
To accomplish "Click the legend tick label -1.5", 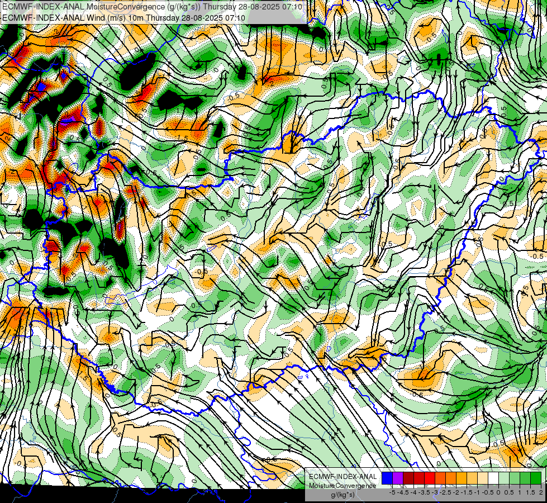I will tap(467, 492).
